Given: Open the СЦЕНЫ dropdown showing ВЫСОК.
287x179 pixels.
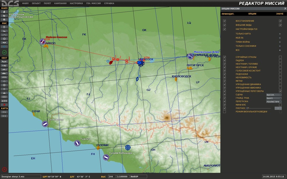Looking at the screenshot, I should pos(274,95).
